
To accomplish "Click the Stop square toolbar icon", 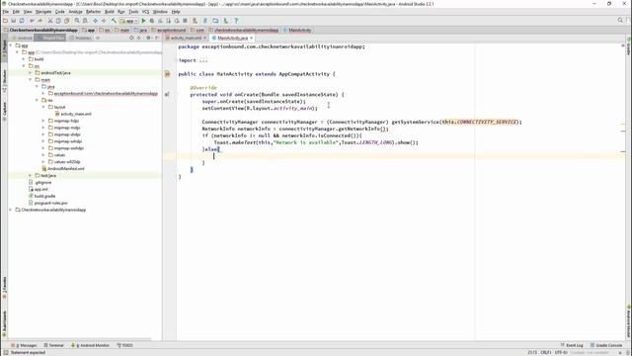I will pos(185,21).
